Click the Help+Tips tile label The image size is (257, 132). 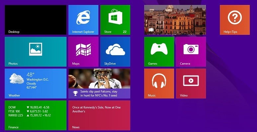coord(230,32)
